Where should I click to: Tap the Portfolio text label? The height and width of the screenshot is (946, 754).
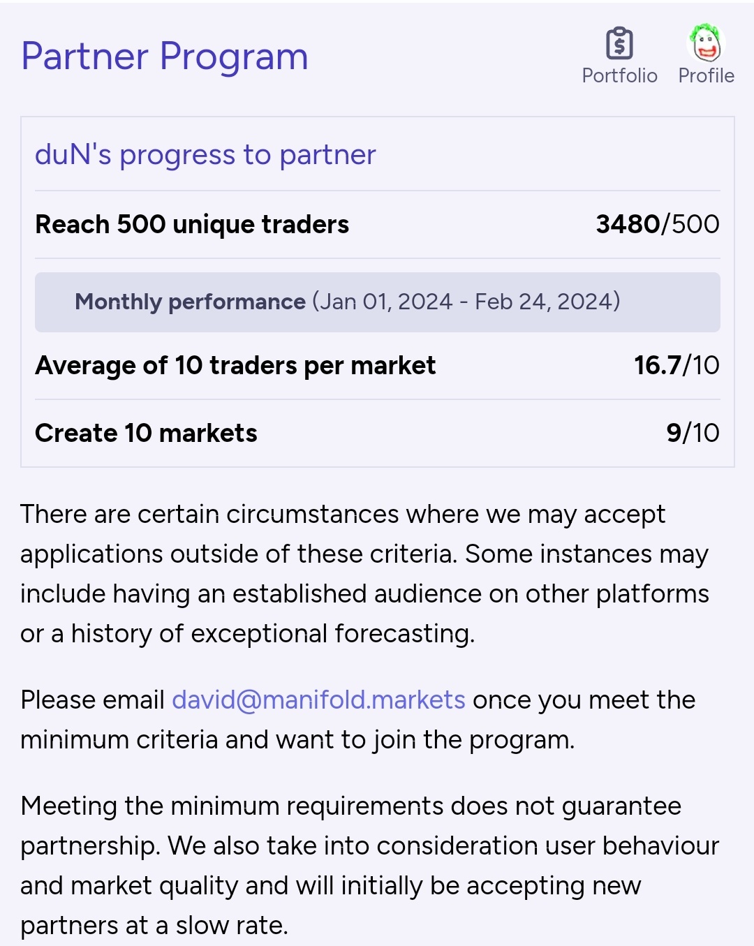tap(620, 75)
